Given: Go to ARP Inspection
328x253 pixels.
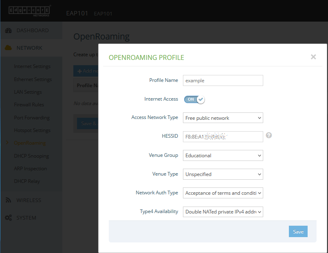Looking at the screenshot, I should click(x=30, y=169).
